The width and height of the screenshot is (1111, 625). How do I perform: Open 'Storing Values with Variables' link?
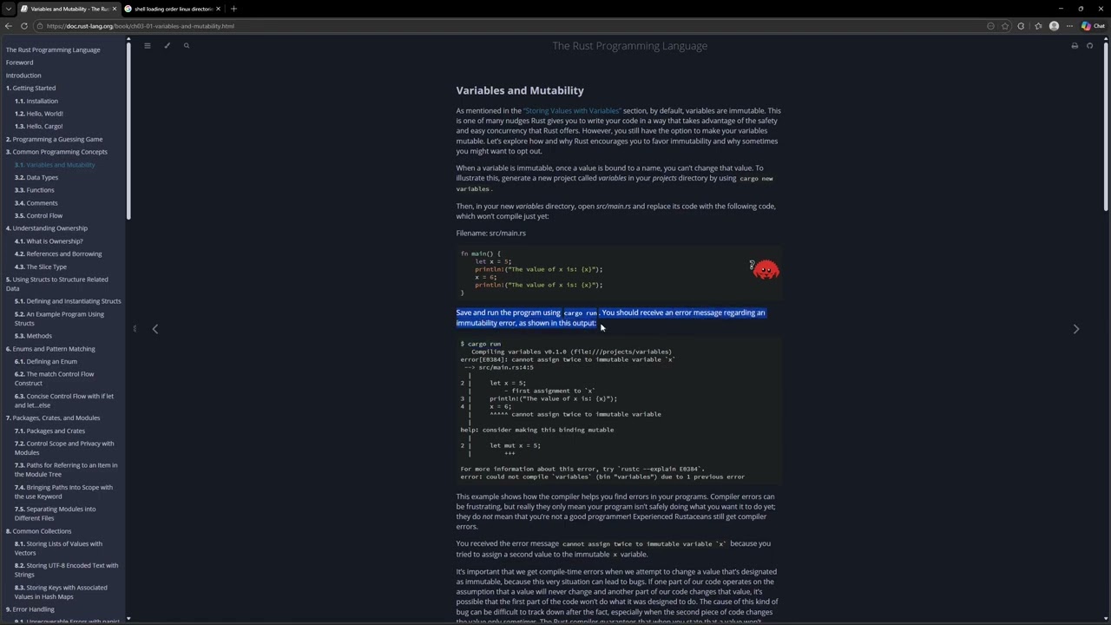(571, 111)
